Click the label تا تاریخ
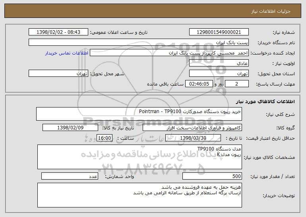The height and width of the screenshot is (217, 306). [x=234, y=139]
